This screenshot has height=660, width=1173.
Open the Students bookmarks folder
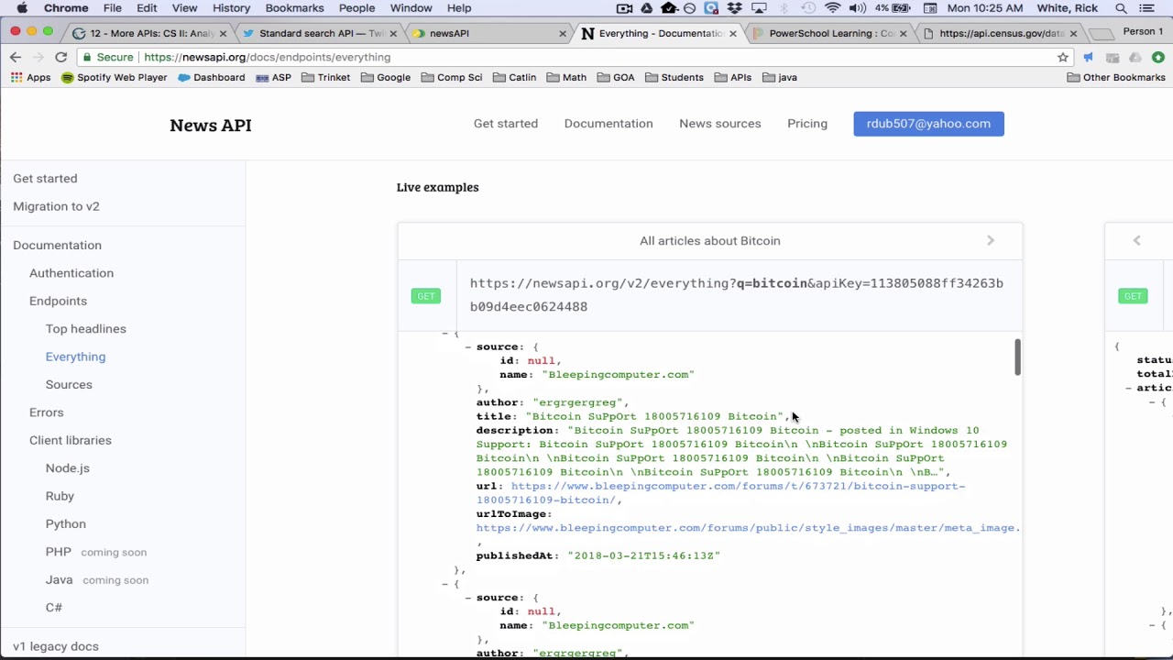coord(674,77)
